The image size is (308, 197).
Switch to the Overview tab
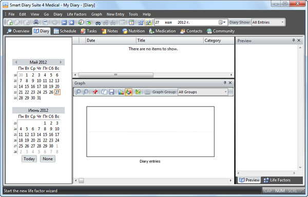(18, 31)
